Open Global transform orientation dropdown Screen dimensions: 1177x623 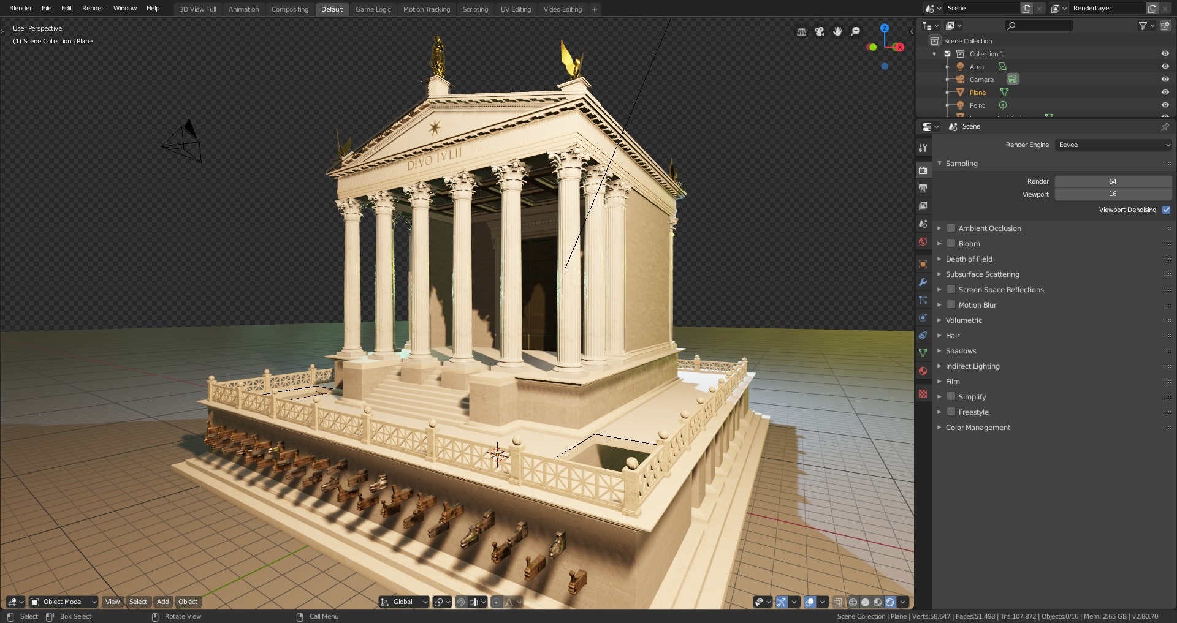pyautogui.click(x=404, y=602)
